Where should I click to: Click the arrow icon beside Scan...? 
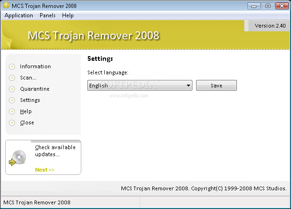tap(12, 78)
